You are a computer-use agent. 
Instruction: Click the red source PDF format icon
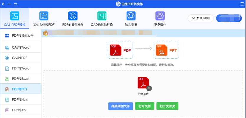point(116,50)
